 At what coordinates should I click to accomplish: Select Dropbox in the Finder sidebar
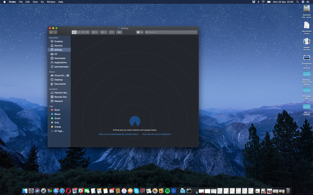59,42
